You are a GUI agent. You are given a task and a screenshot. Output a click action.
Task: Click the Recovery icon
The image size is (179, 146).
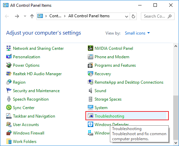coord(91,74)
